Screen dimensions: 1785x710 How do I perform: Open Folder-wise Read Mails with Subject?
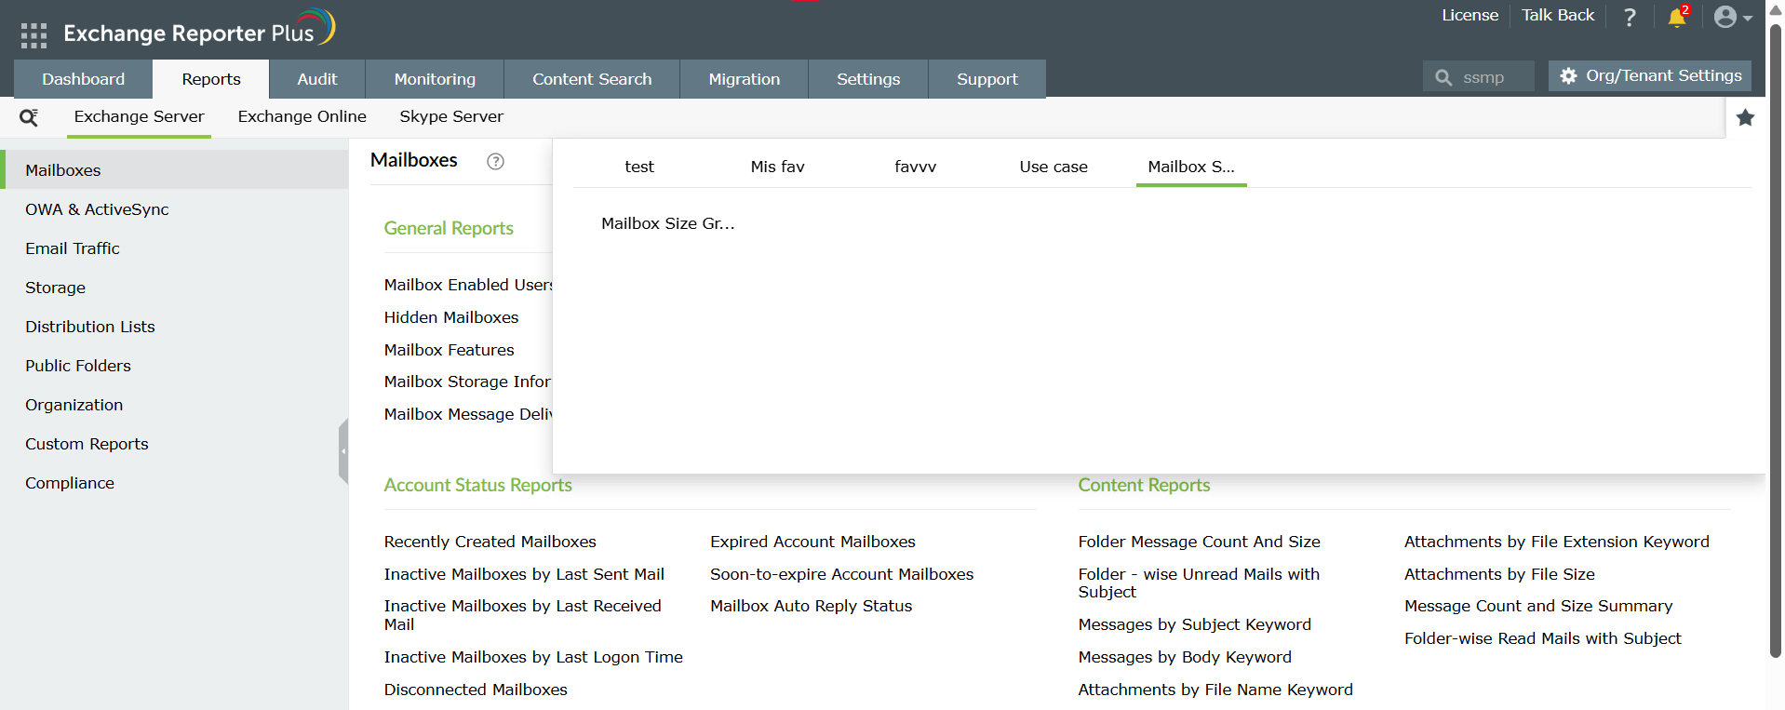(1543, 638)
